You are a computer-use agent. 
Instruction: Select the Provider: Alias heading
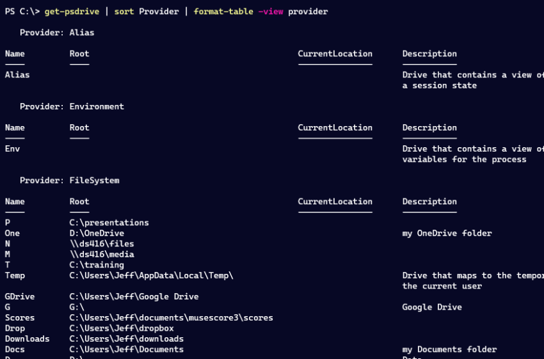pos(57,33)
